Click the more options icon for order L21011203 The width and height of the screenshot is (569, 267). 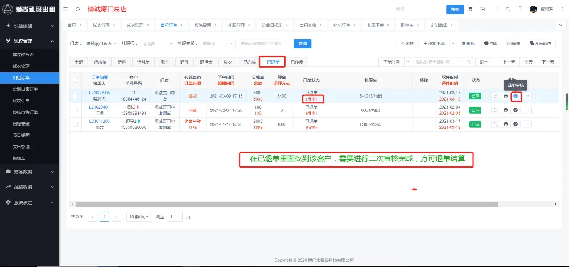[x=527, y=124]
